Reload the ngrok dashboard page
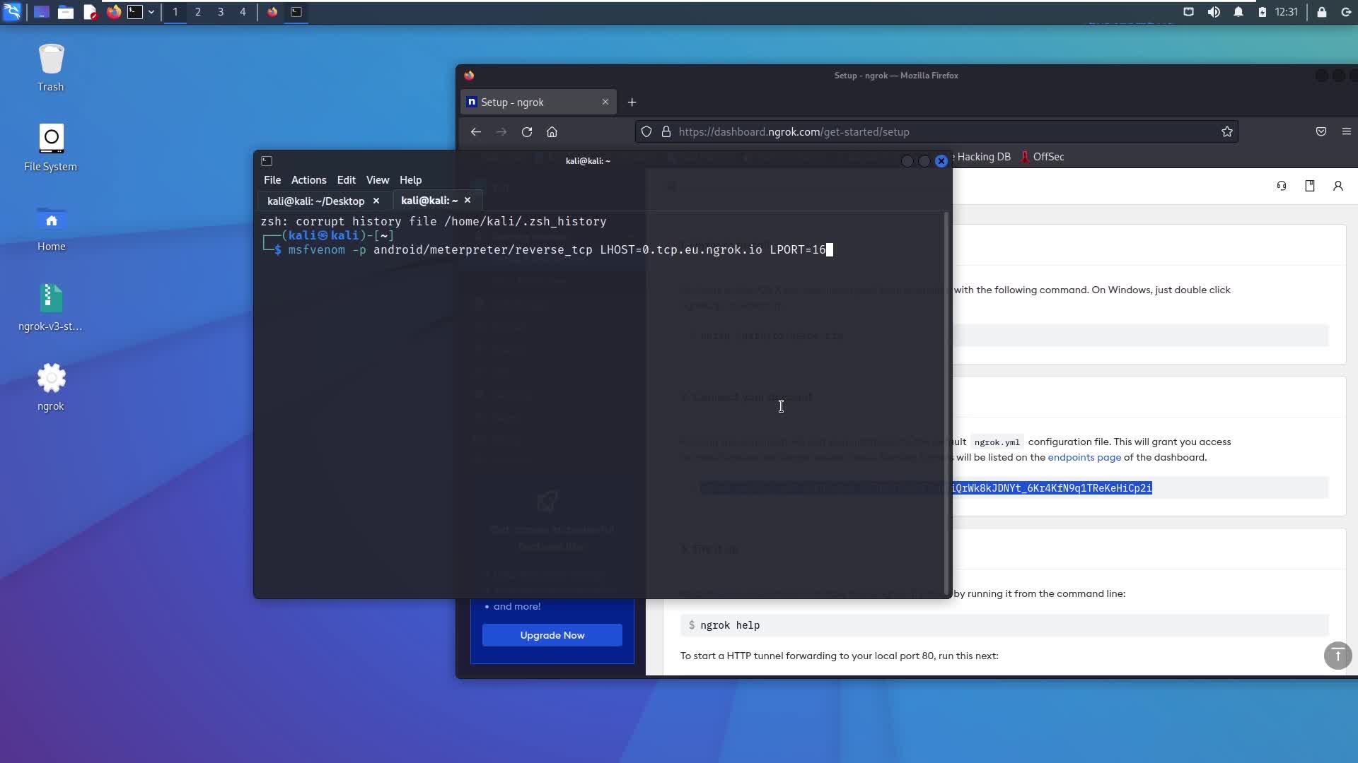Screen dimensions: 1358x763 point(527,132)
